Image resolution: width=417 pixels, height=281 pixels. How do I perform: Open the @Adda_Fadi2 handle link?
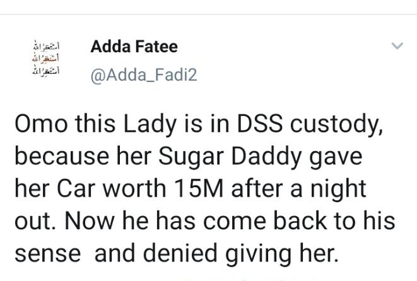click(x=144, y=75)
